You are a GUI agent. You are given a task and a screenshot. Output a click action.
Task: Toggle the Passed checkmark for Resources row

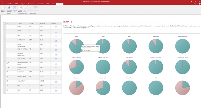pyautogui.click(x=56, y=73)
